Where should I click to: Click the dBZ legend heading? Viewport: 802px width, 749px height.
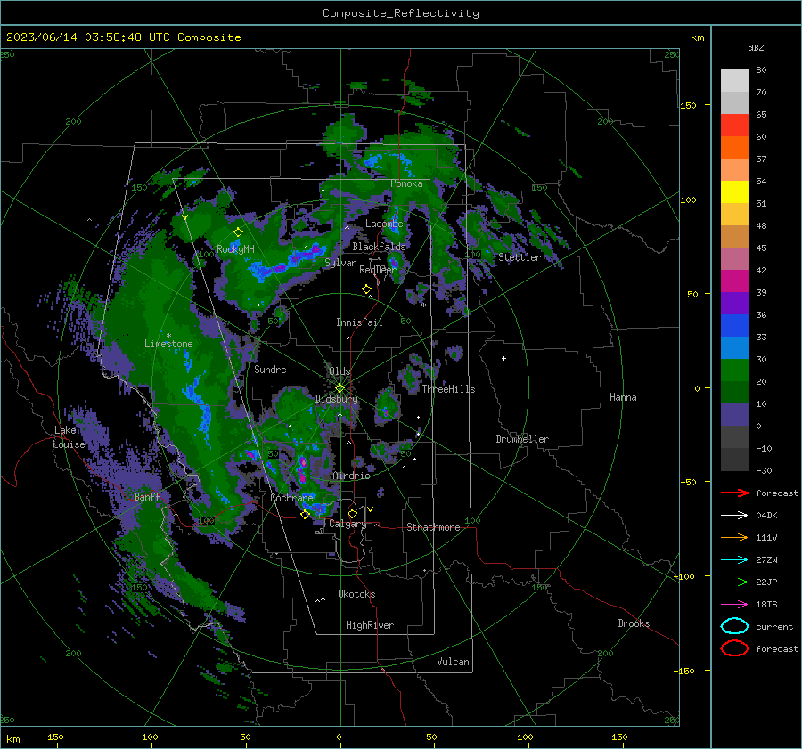coord(756,47)
